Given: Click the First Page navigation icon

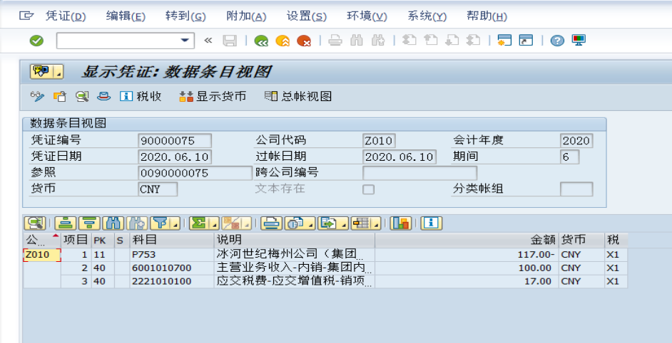Looking at the screenshot, I should [x=409, y=41].
